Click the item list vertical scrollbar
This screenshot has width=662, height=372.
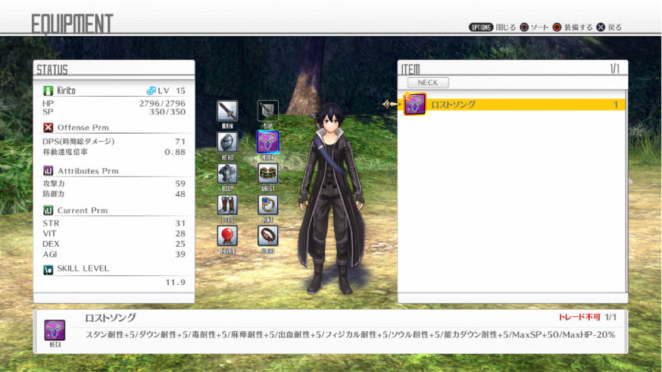626,191
